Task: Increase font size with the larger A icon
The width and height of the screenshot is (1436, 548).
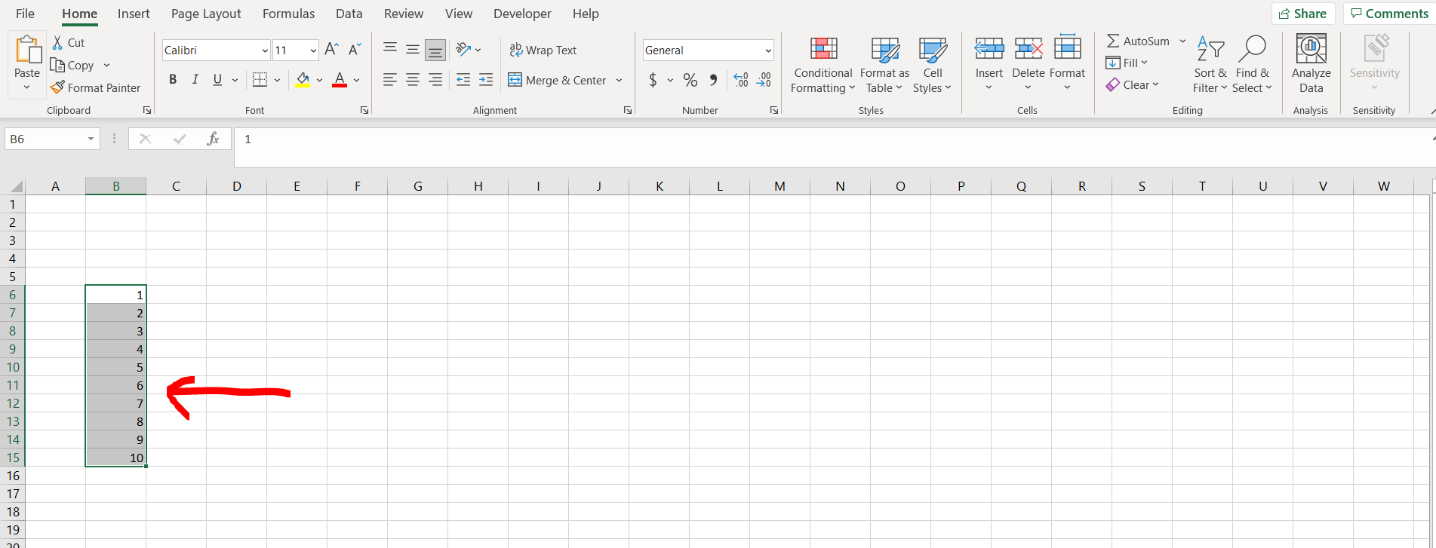Action: point(331,50)
